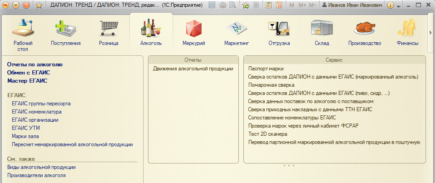Click the Print preview icon

[x=232, y=5]
